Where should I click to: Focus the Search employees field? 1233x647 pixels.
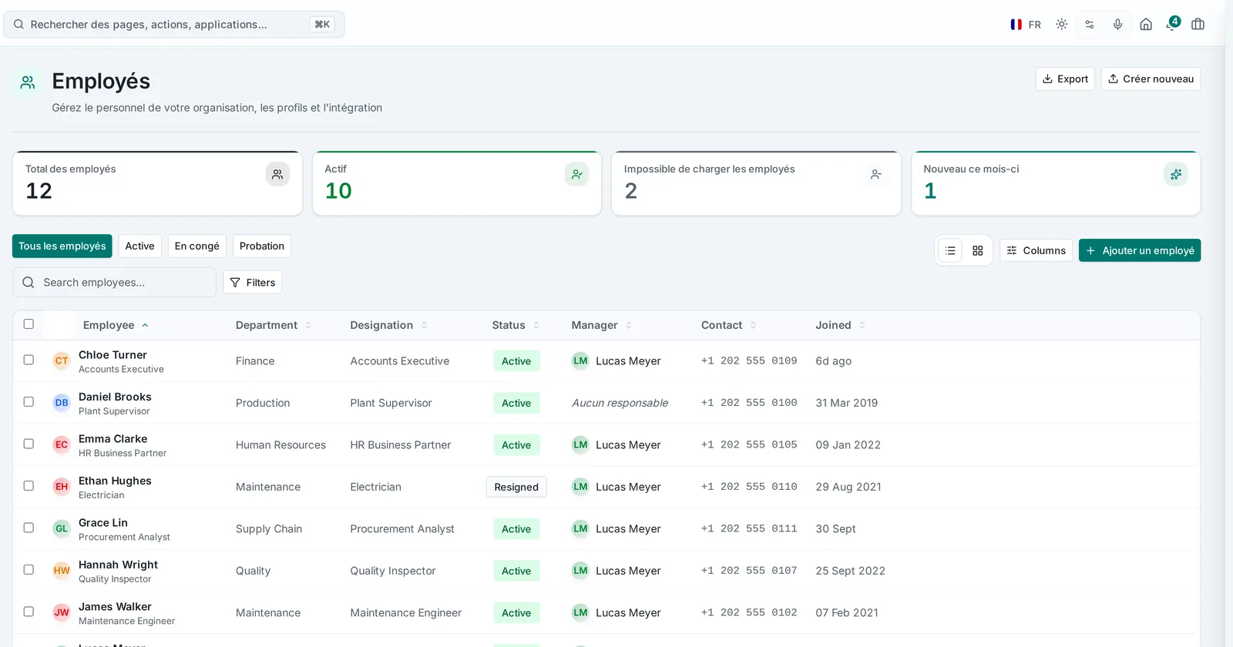114,283
